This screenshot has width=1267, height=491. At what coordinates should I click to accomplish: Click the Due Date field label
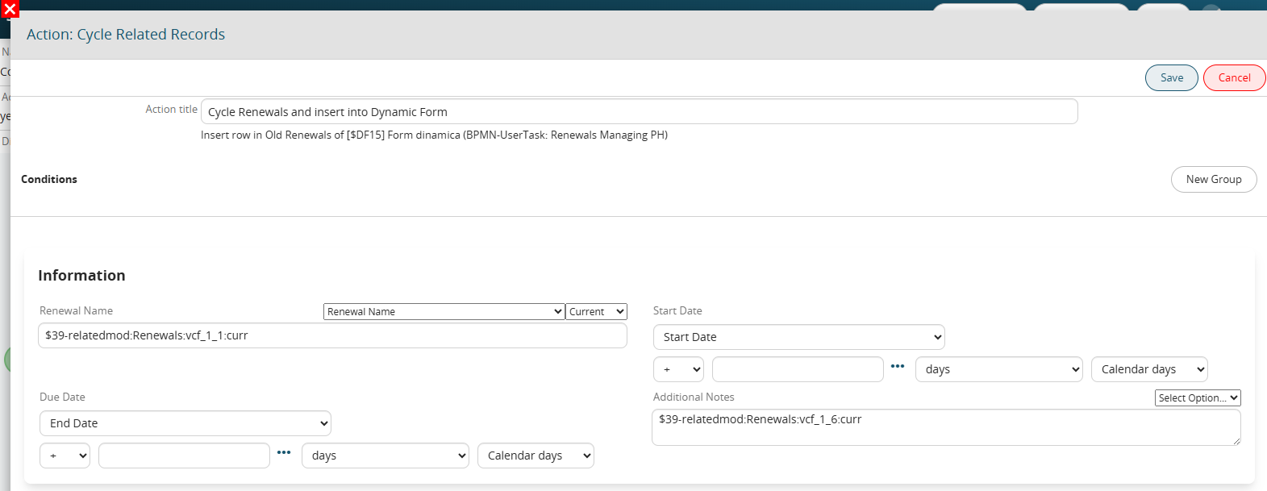[62, 397]
